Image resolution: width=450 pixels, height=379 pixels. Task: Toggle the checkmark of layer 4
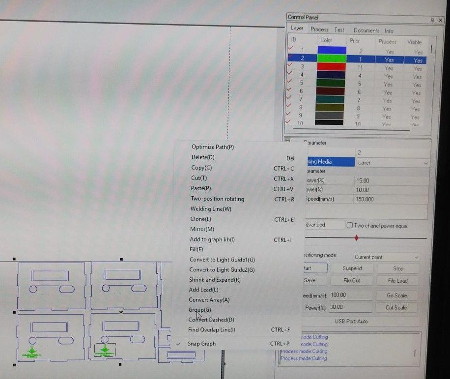[x=289, y=73]
